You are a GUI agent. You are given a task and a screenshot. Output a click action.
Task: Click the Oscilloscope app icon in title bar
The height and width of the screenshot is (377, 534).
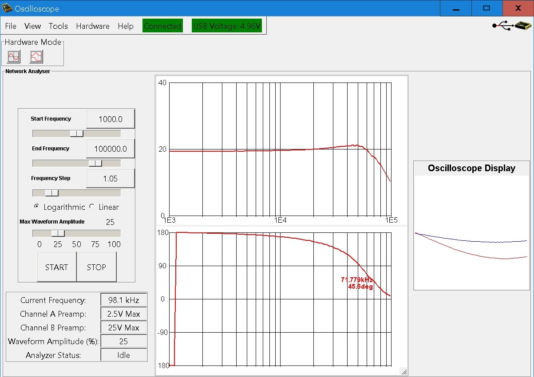click(x=7, y=8)
